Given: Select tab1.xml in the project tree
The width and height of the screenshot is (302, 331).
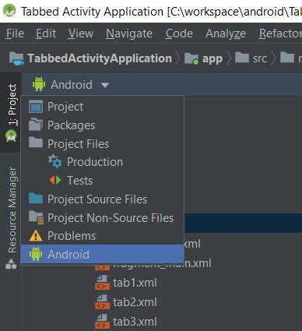Looking at the screenshot, I should tap(135, 283).
